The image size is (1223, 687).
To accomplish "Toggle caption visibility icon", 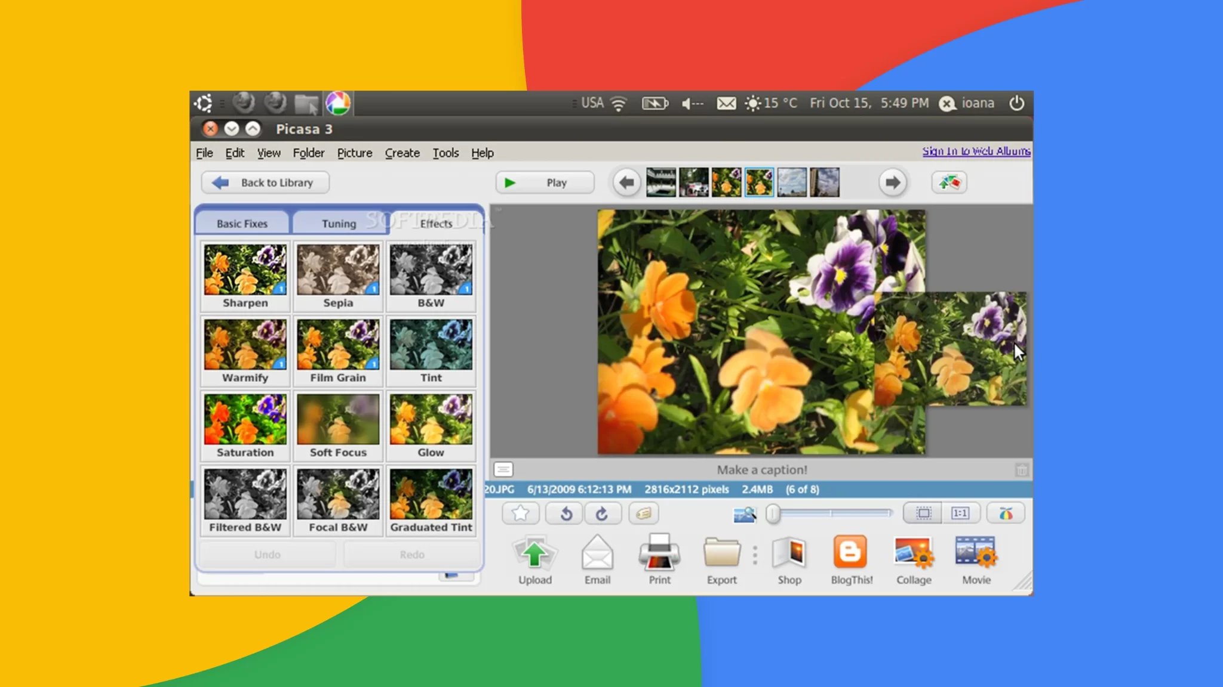I will click(x=503, y=469).
